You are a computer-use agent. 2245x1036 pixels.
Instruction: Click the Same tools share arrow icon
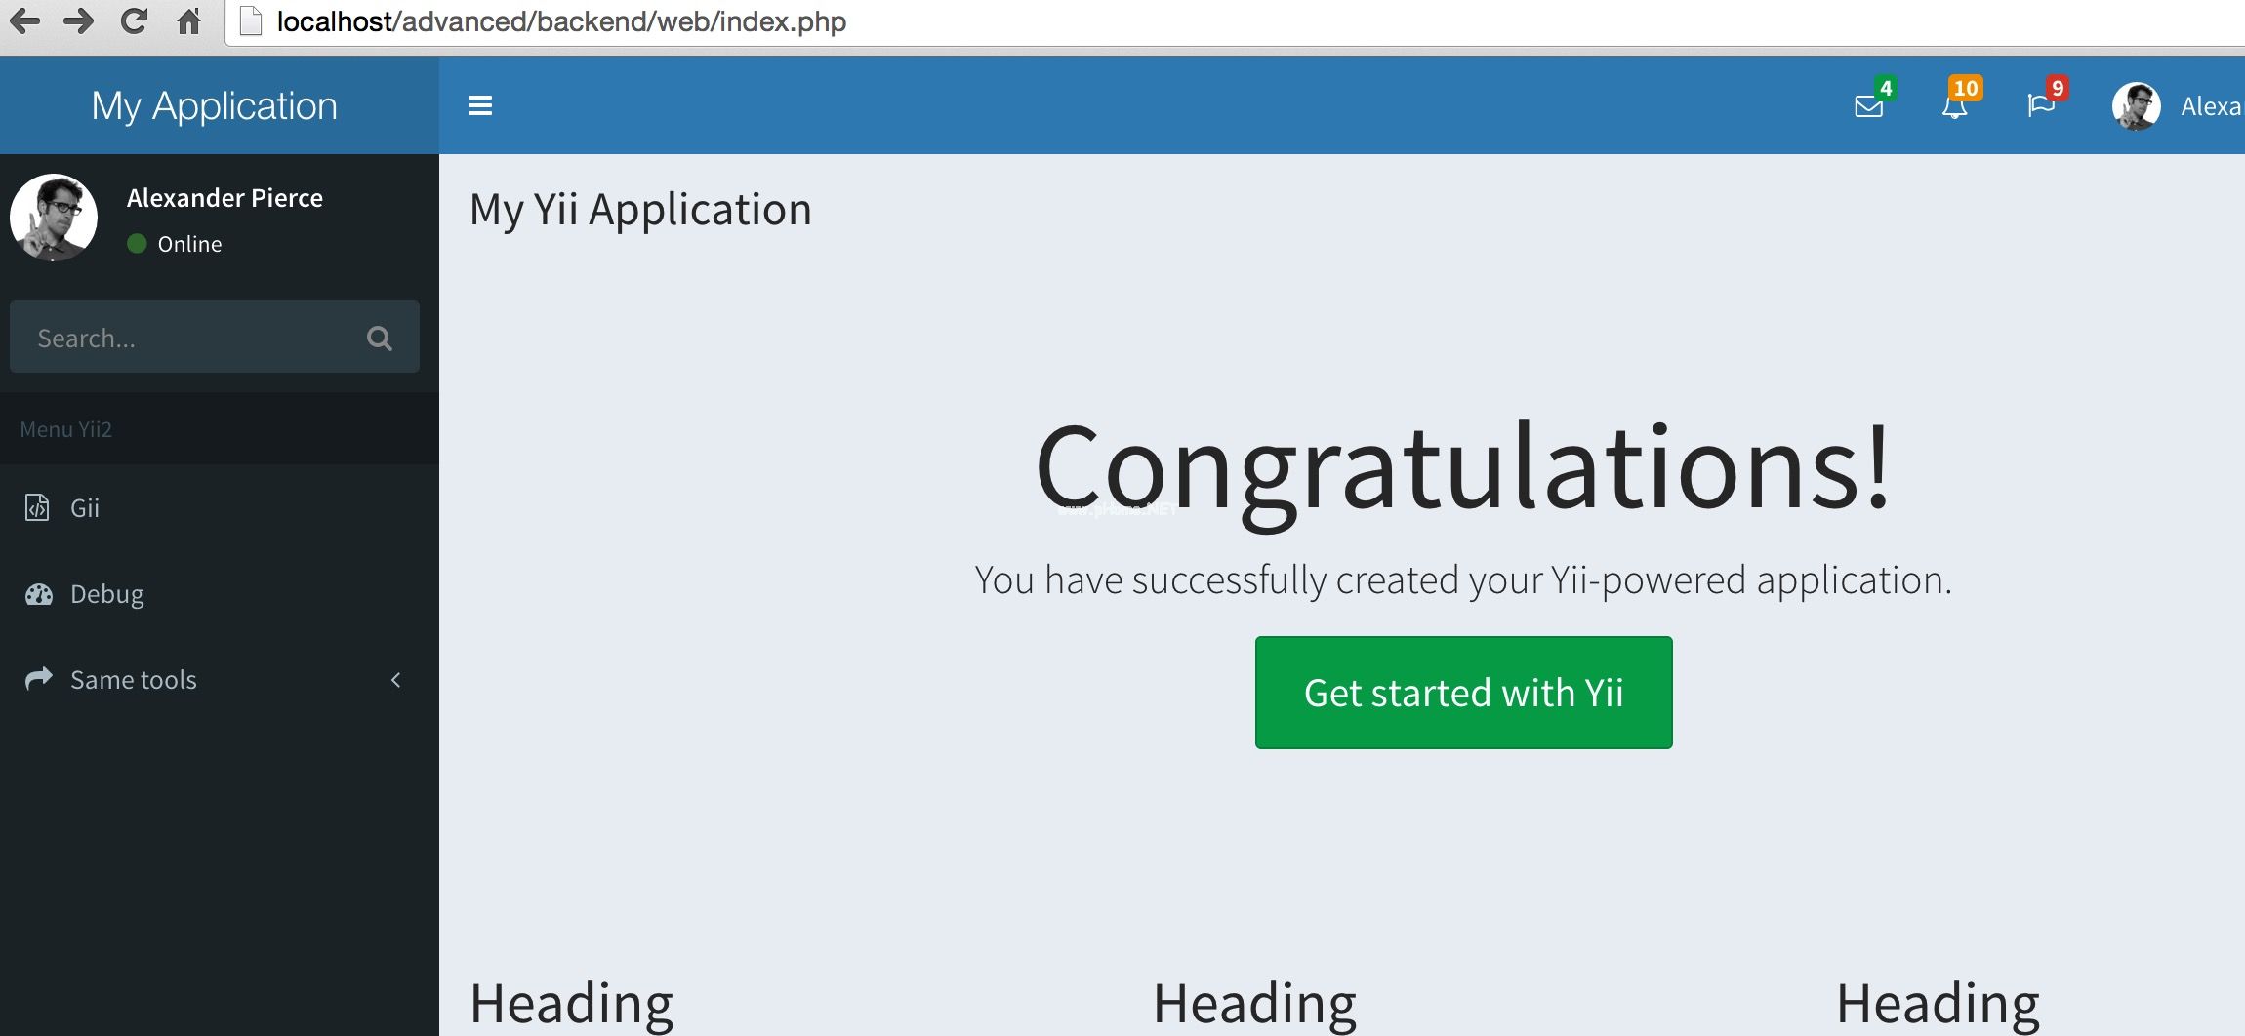pos(39,679)
